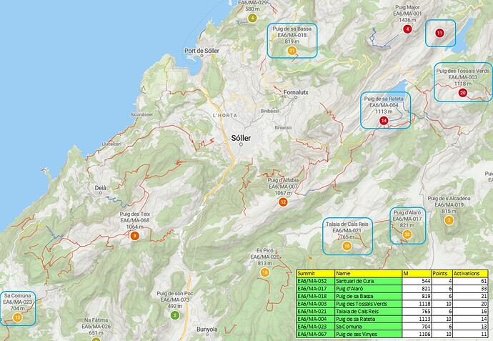Select the EA6/MA-067 cell in the table
This screenshot has width=493, height=341.
(x=316, y=334)
